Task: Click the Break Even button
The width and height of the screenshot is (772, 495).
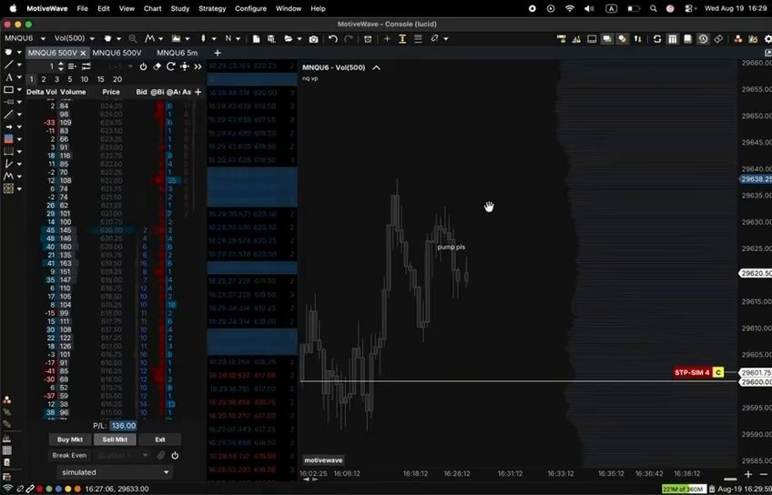Action: (69, 456)
